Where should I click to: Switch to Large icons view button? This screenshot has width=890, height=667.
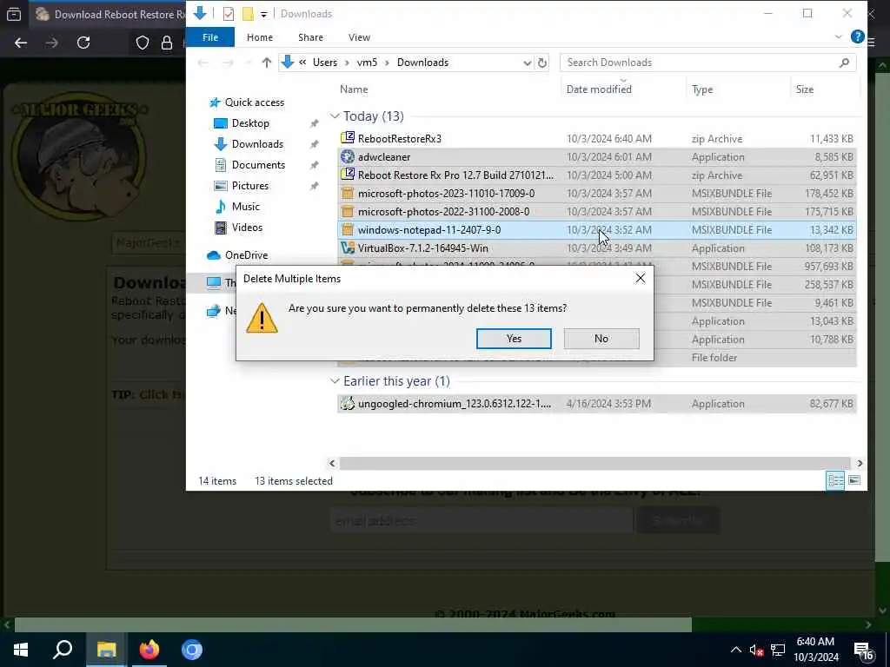[853, 480]
